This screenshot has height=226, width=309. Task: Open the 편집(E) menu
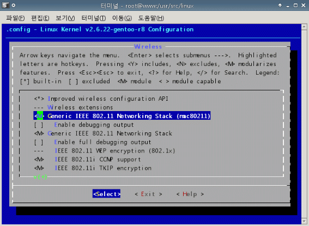point(40,18)
